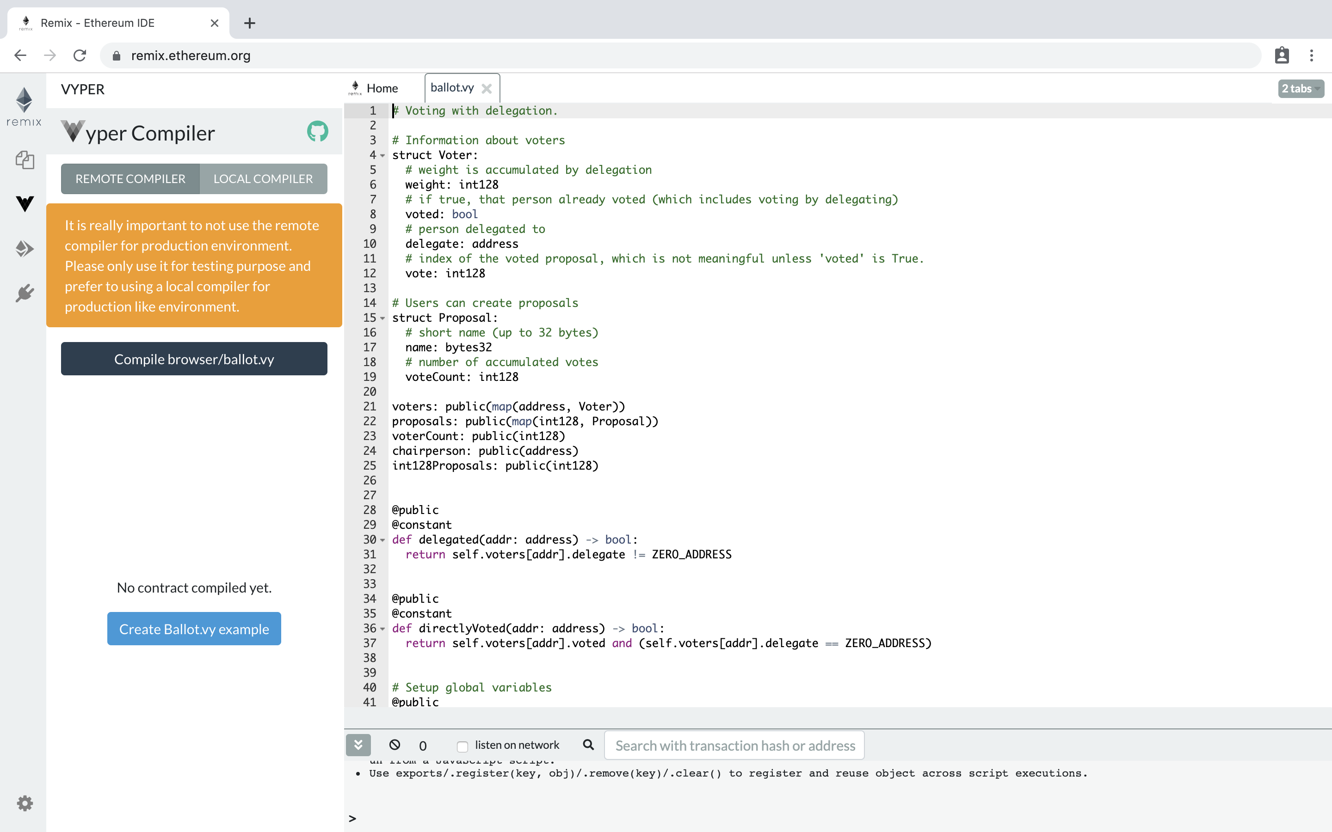Click Compile browser/ballot.vy button
1332x832 pixels.
(194, 359)
